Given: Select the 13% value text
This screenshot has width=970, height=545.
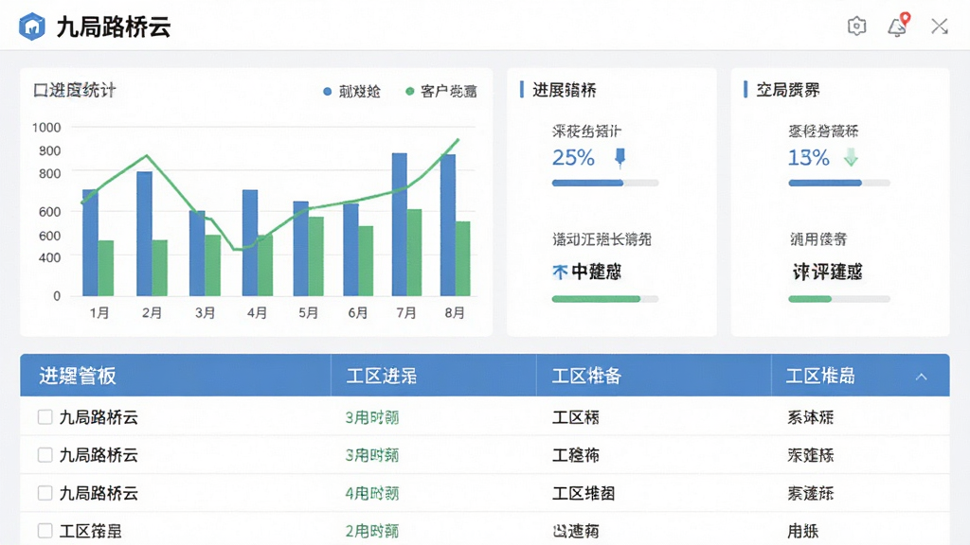Looking at the screenshot, I should tap(809, 158).
